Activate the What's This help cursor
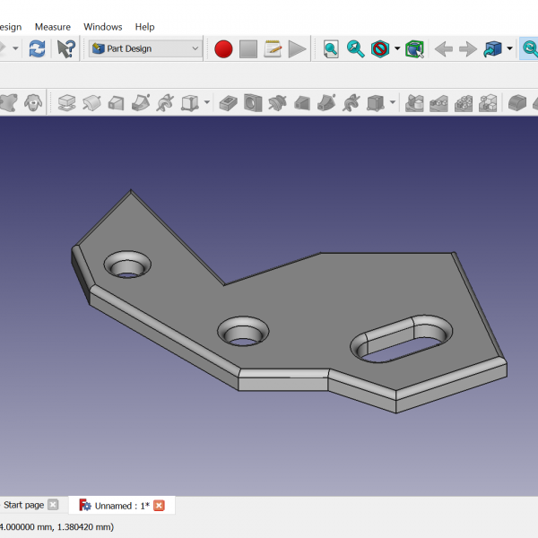The image size is (538, 538). (x=66, y=48)
